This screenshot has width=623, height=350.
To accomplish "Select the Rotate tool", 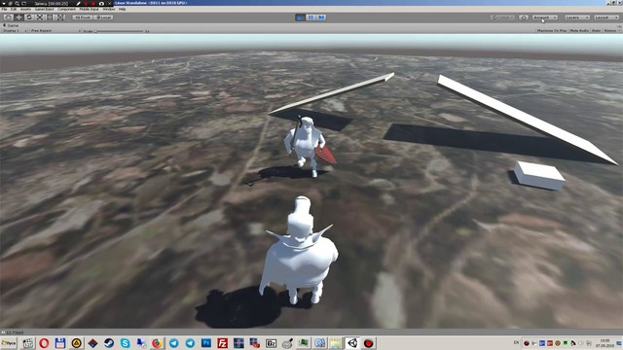I will coord(29,17).
